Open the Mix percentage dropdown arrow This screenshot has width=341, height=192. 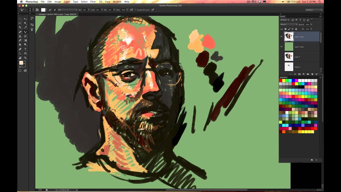coord(114,10)
